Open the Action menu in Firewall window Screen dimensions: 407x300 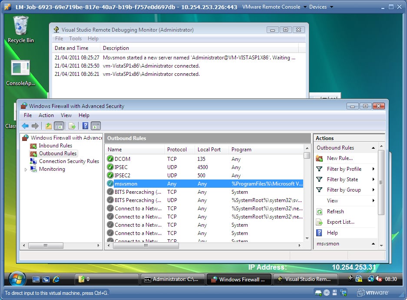[x=46, y=115]
